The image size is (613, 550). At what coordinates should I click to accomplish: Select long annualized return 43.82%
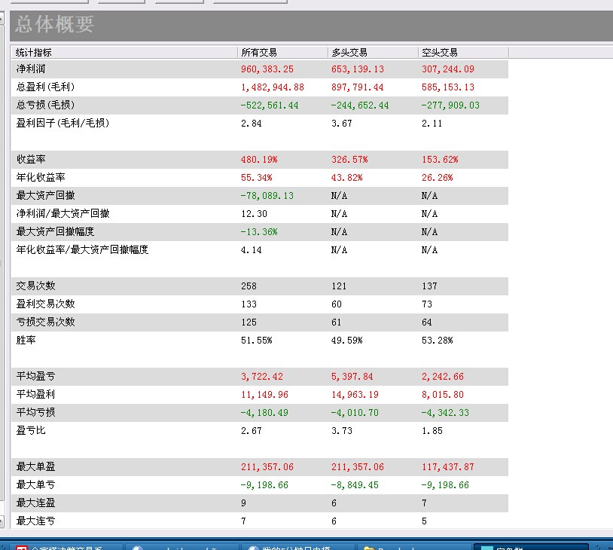click(x=346, y=178)
